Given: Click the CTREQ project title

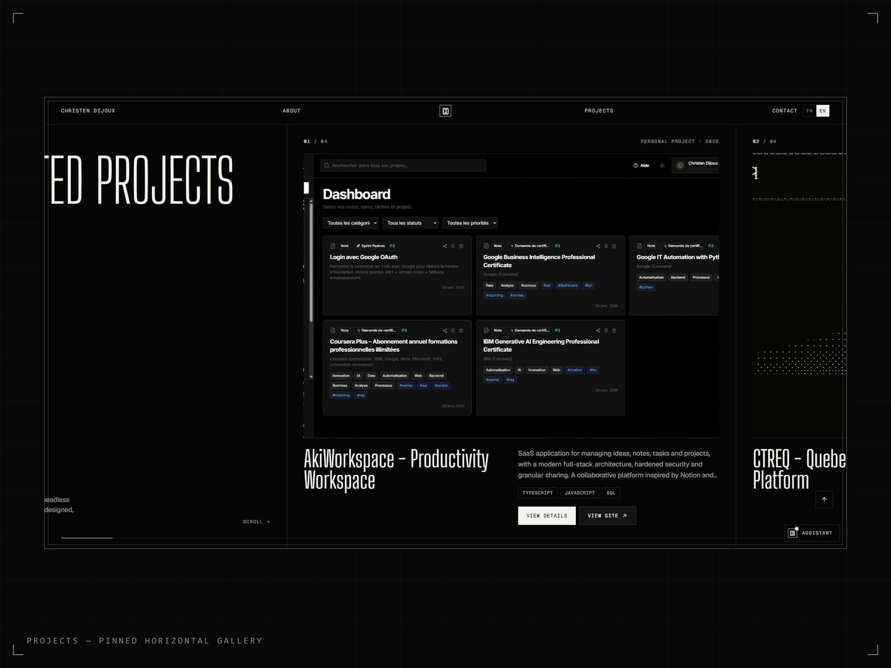Looking at the screenshot, I should pyautogui.click(x=799, y=469).
